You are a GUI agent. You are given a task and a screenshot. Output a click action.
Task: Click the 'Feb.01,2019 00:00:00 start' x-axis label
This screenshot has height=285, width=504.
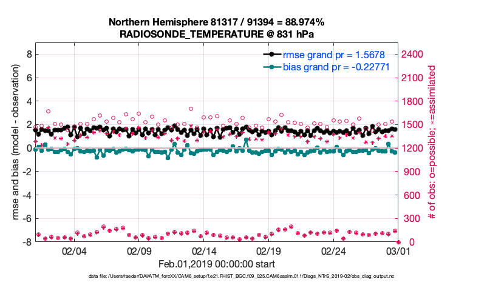(216, 264)
